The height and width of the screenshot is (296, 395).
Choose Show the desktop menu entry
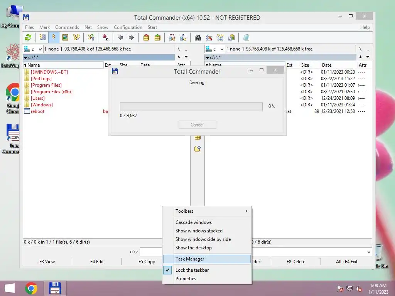tap(207, 248)
